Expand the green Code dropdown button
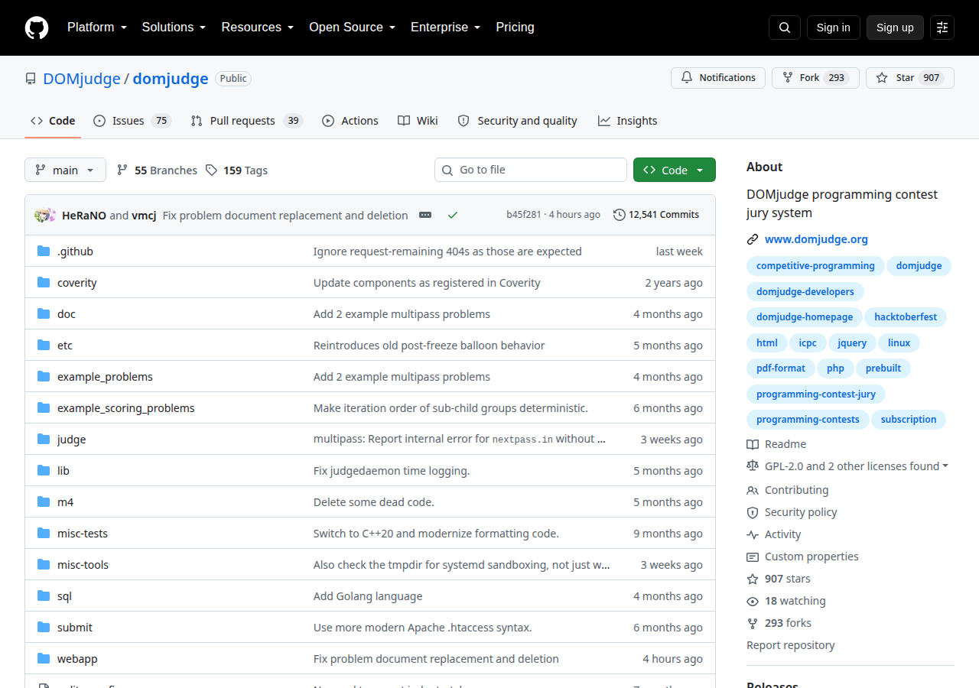This screenshot has width=979, height=688. (675, 170)
